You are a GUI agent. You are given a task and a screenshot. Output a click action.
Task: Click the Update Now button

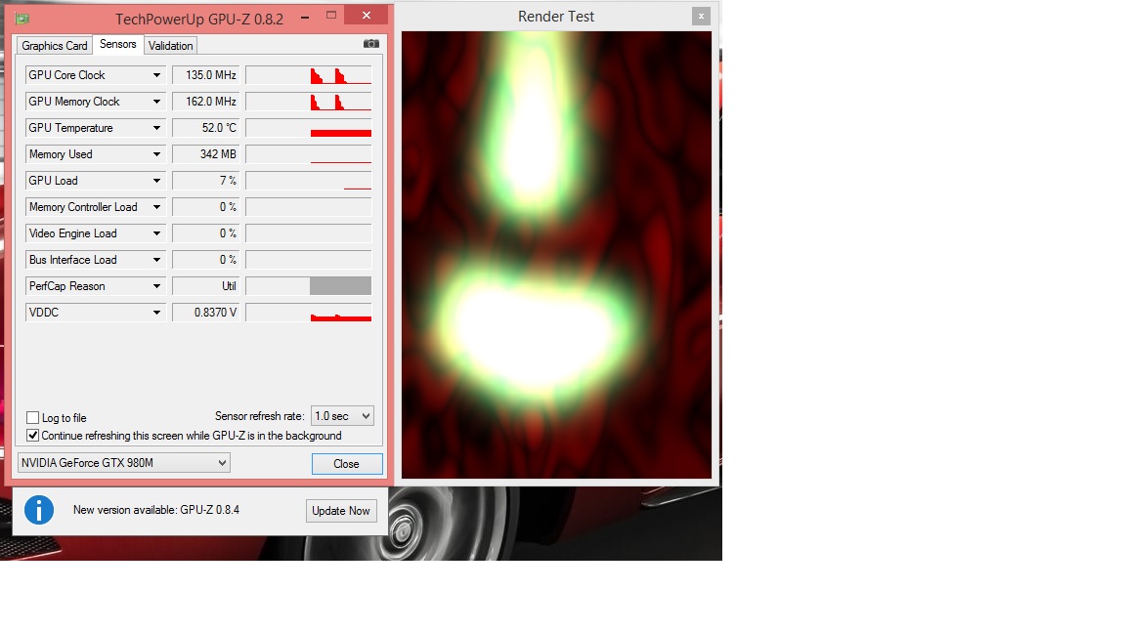click(341, 511)
